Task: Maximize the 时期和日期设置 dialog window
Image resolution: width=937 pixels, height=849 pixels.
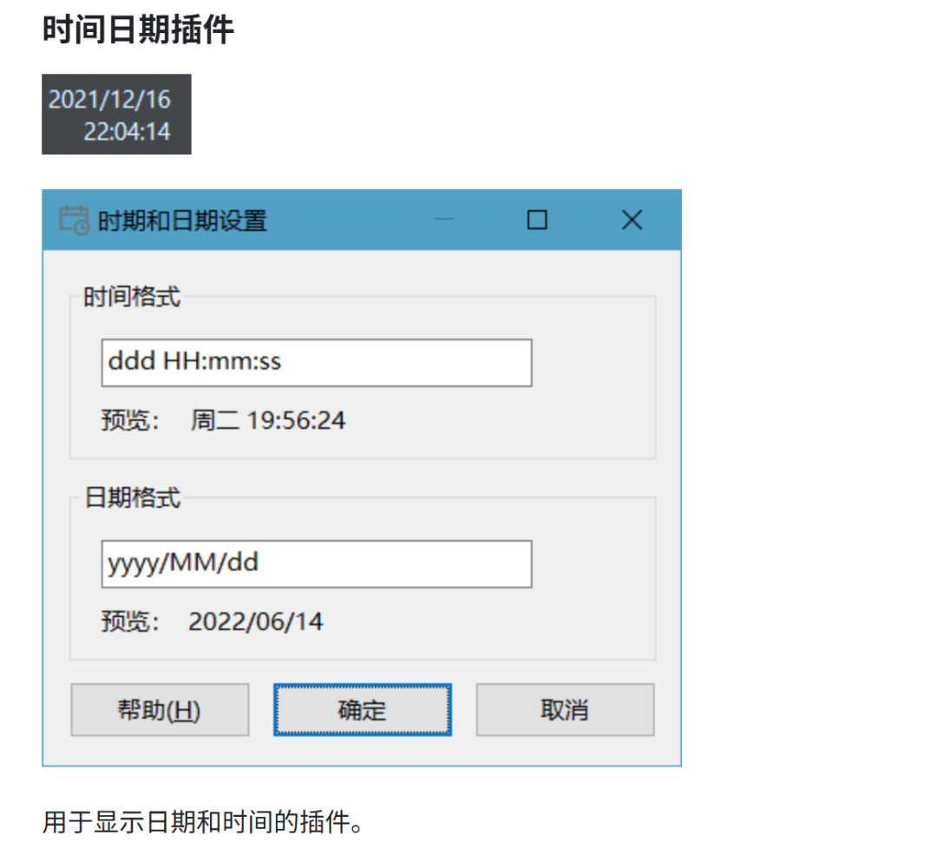Action: 537,220
